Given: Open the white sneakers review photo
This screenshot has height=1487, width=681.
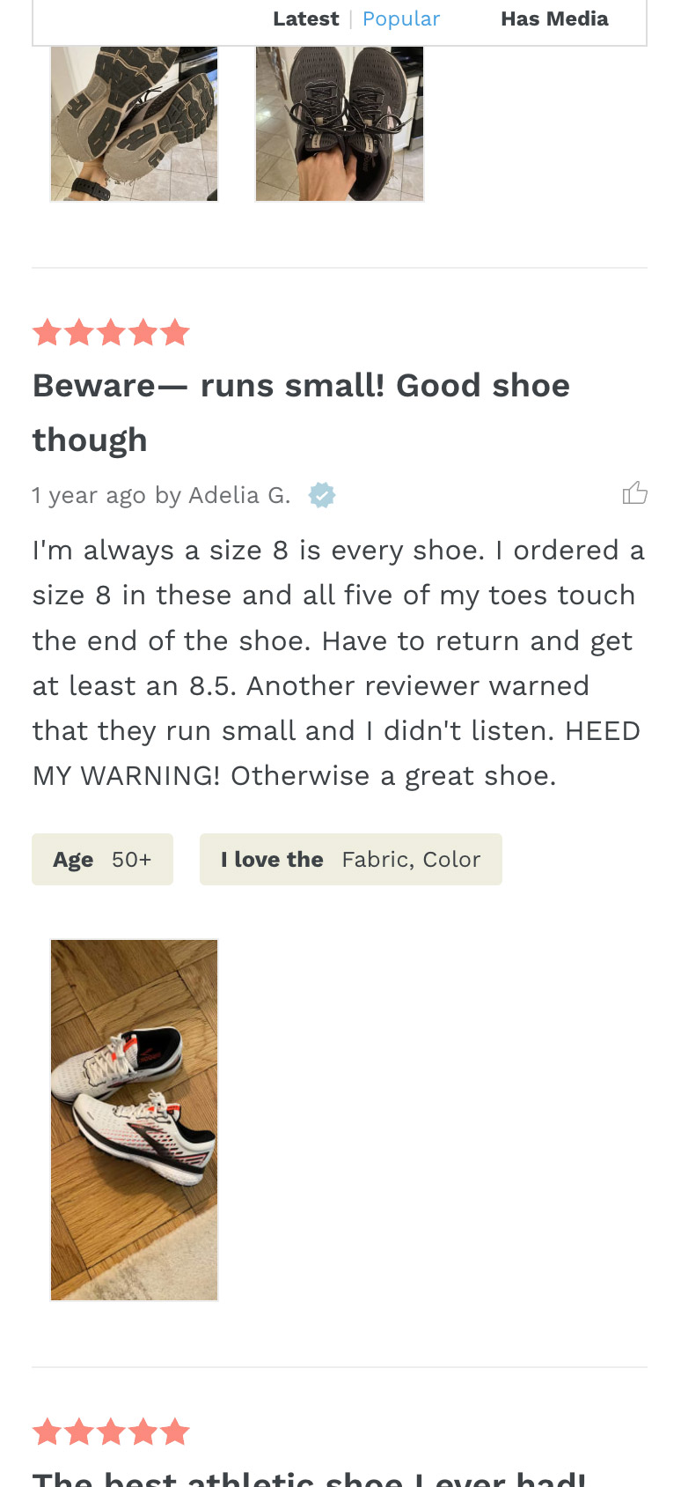Looking at the screenshot, I should tap(134, 1120).
